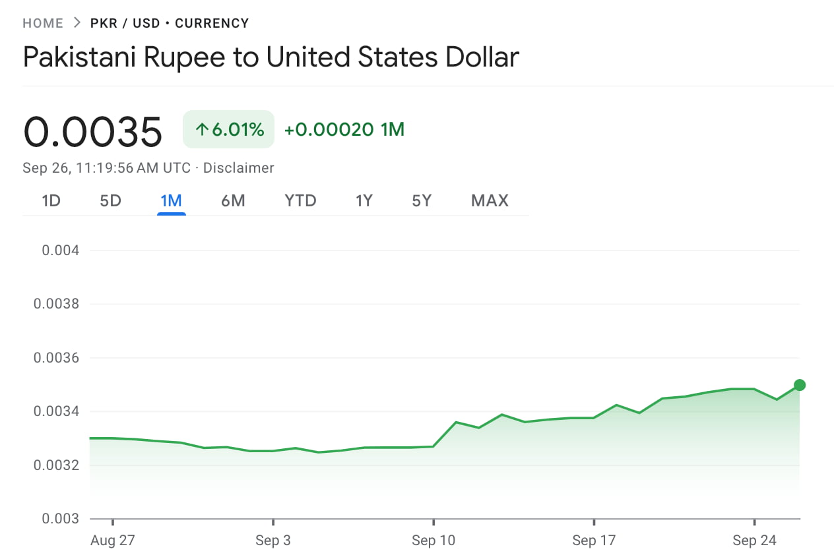Click the breadcrumb chevron separator

coord(77,22)
